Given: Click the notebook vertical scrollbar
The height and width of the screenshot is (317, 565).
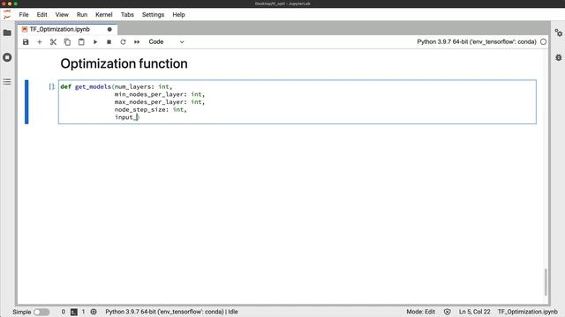Looking at the screenshot, I should coord(546,282).
